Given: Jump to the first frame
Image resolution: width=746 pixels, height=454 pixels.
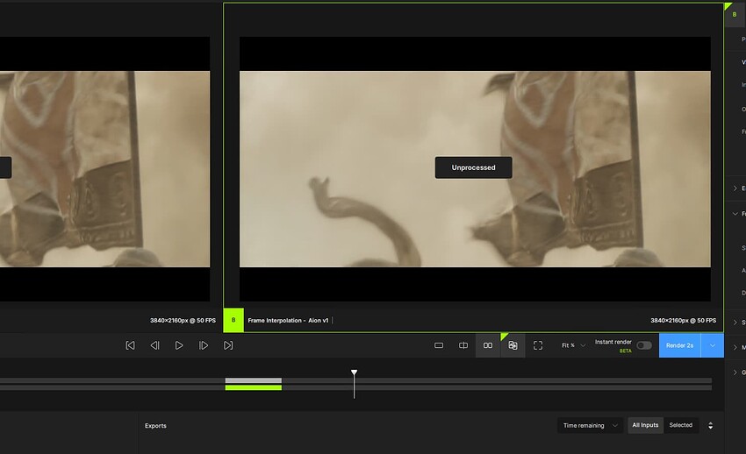Looking at the screenshot, I should tap(130, 345).
